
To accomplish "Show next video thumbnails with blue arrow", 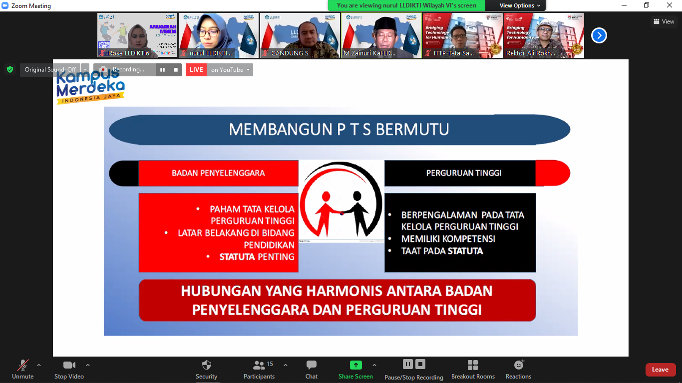I will [x=599, y=35].
